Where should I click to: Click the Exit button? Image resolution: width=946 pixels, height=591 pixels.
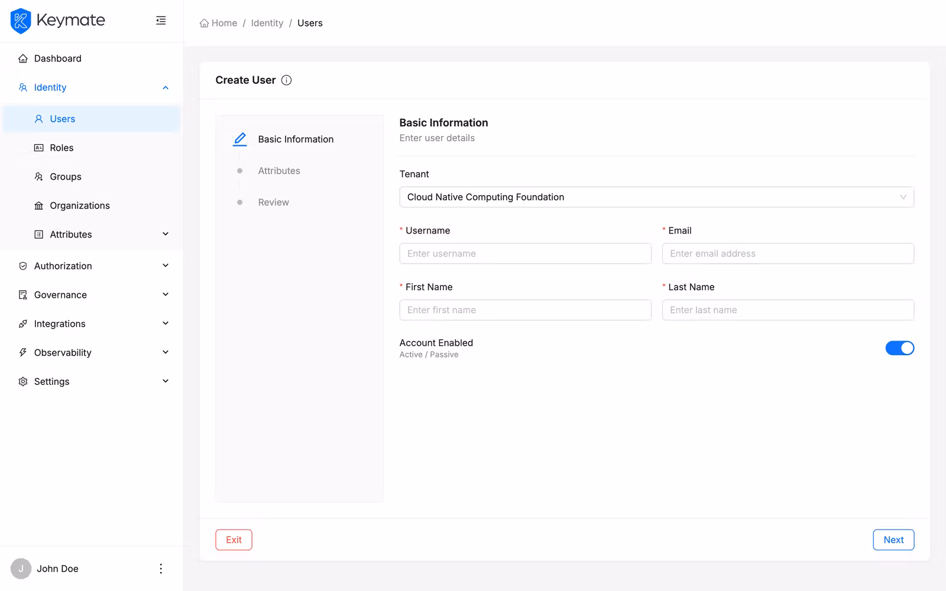[234, 540]
